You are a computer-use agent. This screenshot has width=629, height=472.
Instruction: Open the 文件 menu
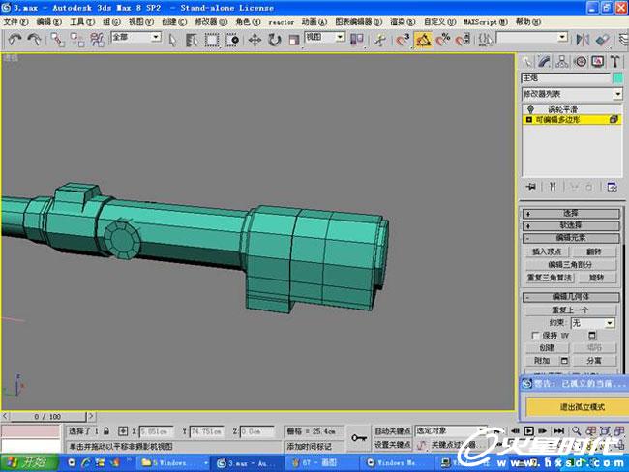pos(15,21)
